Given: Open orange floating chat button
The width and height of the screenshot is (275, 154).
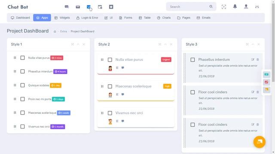Looking at the screenshot, I should pyautogui.click(x=260, y=142).
